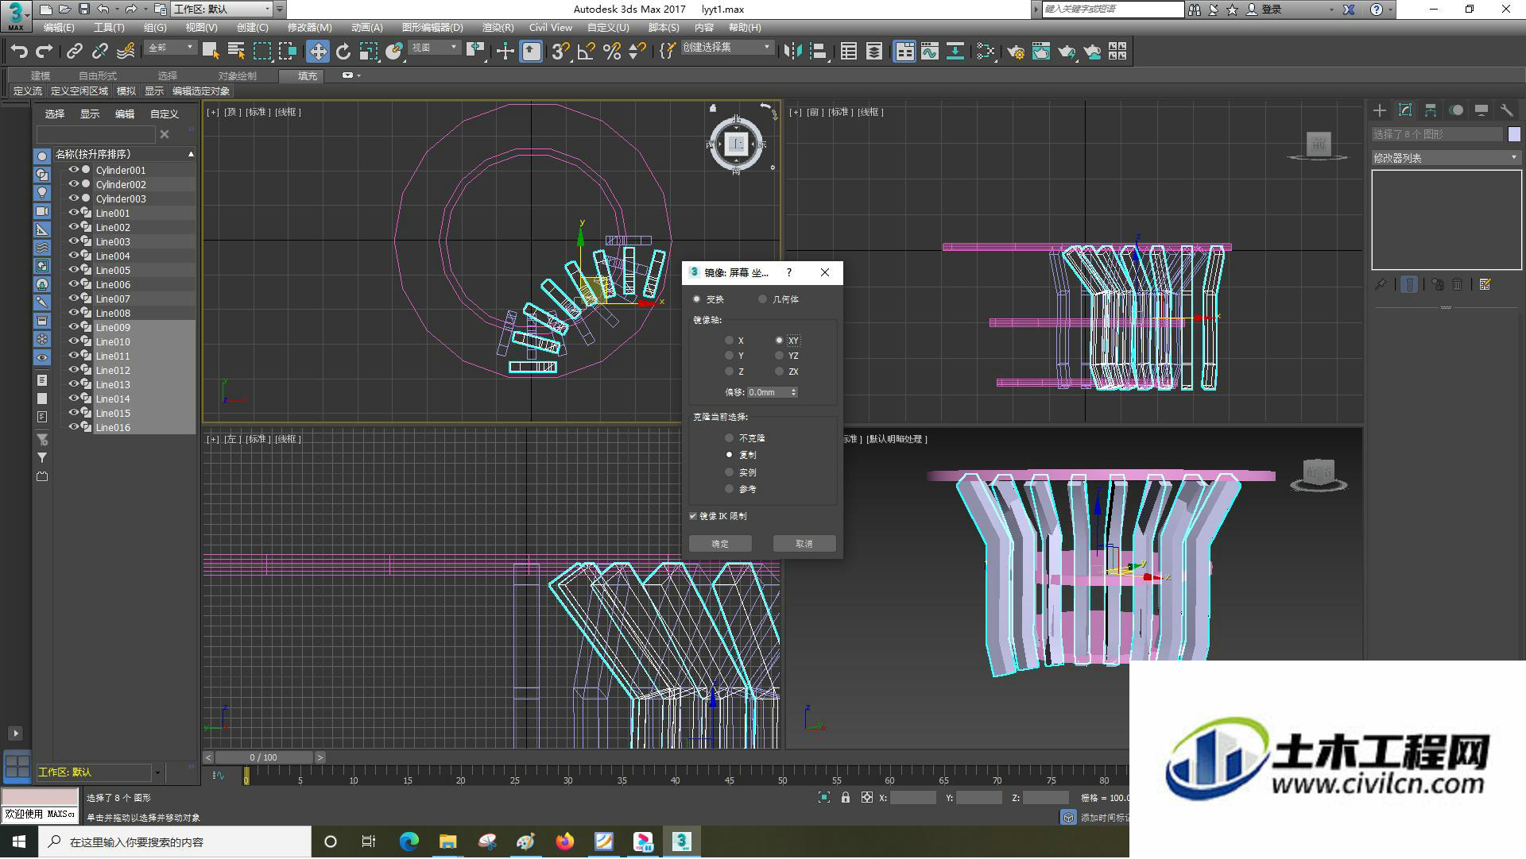Open the Civil View menu
Image resolution: width=1526 pixels, height=859 pixels.
(551, 28)
